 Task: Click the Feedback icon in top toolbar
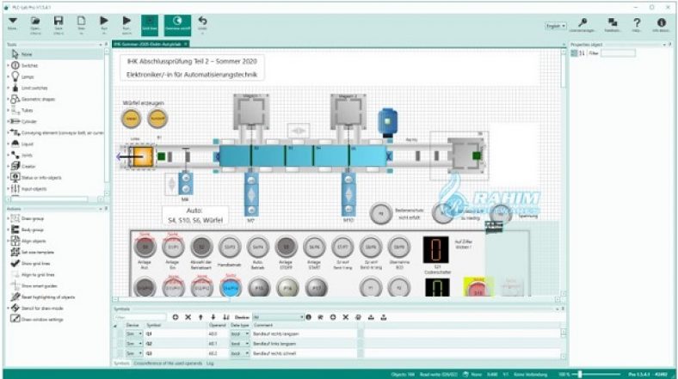(x=613, y=22)
